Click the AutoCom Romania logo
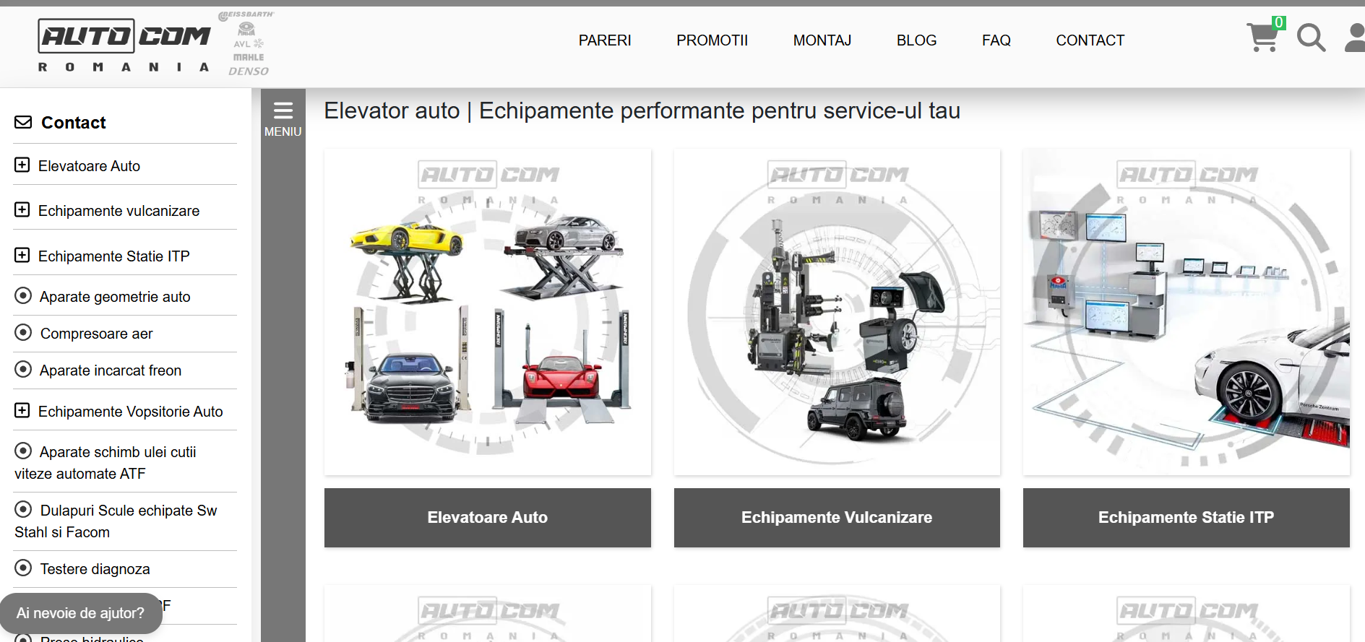Viewport: 1365px width, 642px height. [124, 45]
